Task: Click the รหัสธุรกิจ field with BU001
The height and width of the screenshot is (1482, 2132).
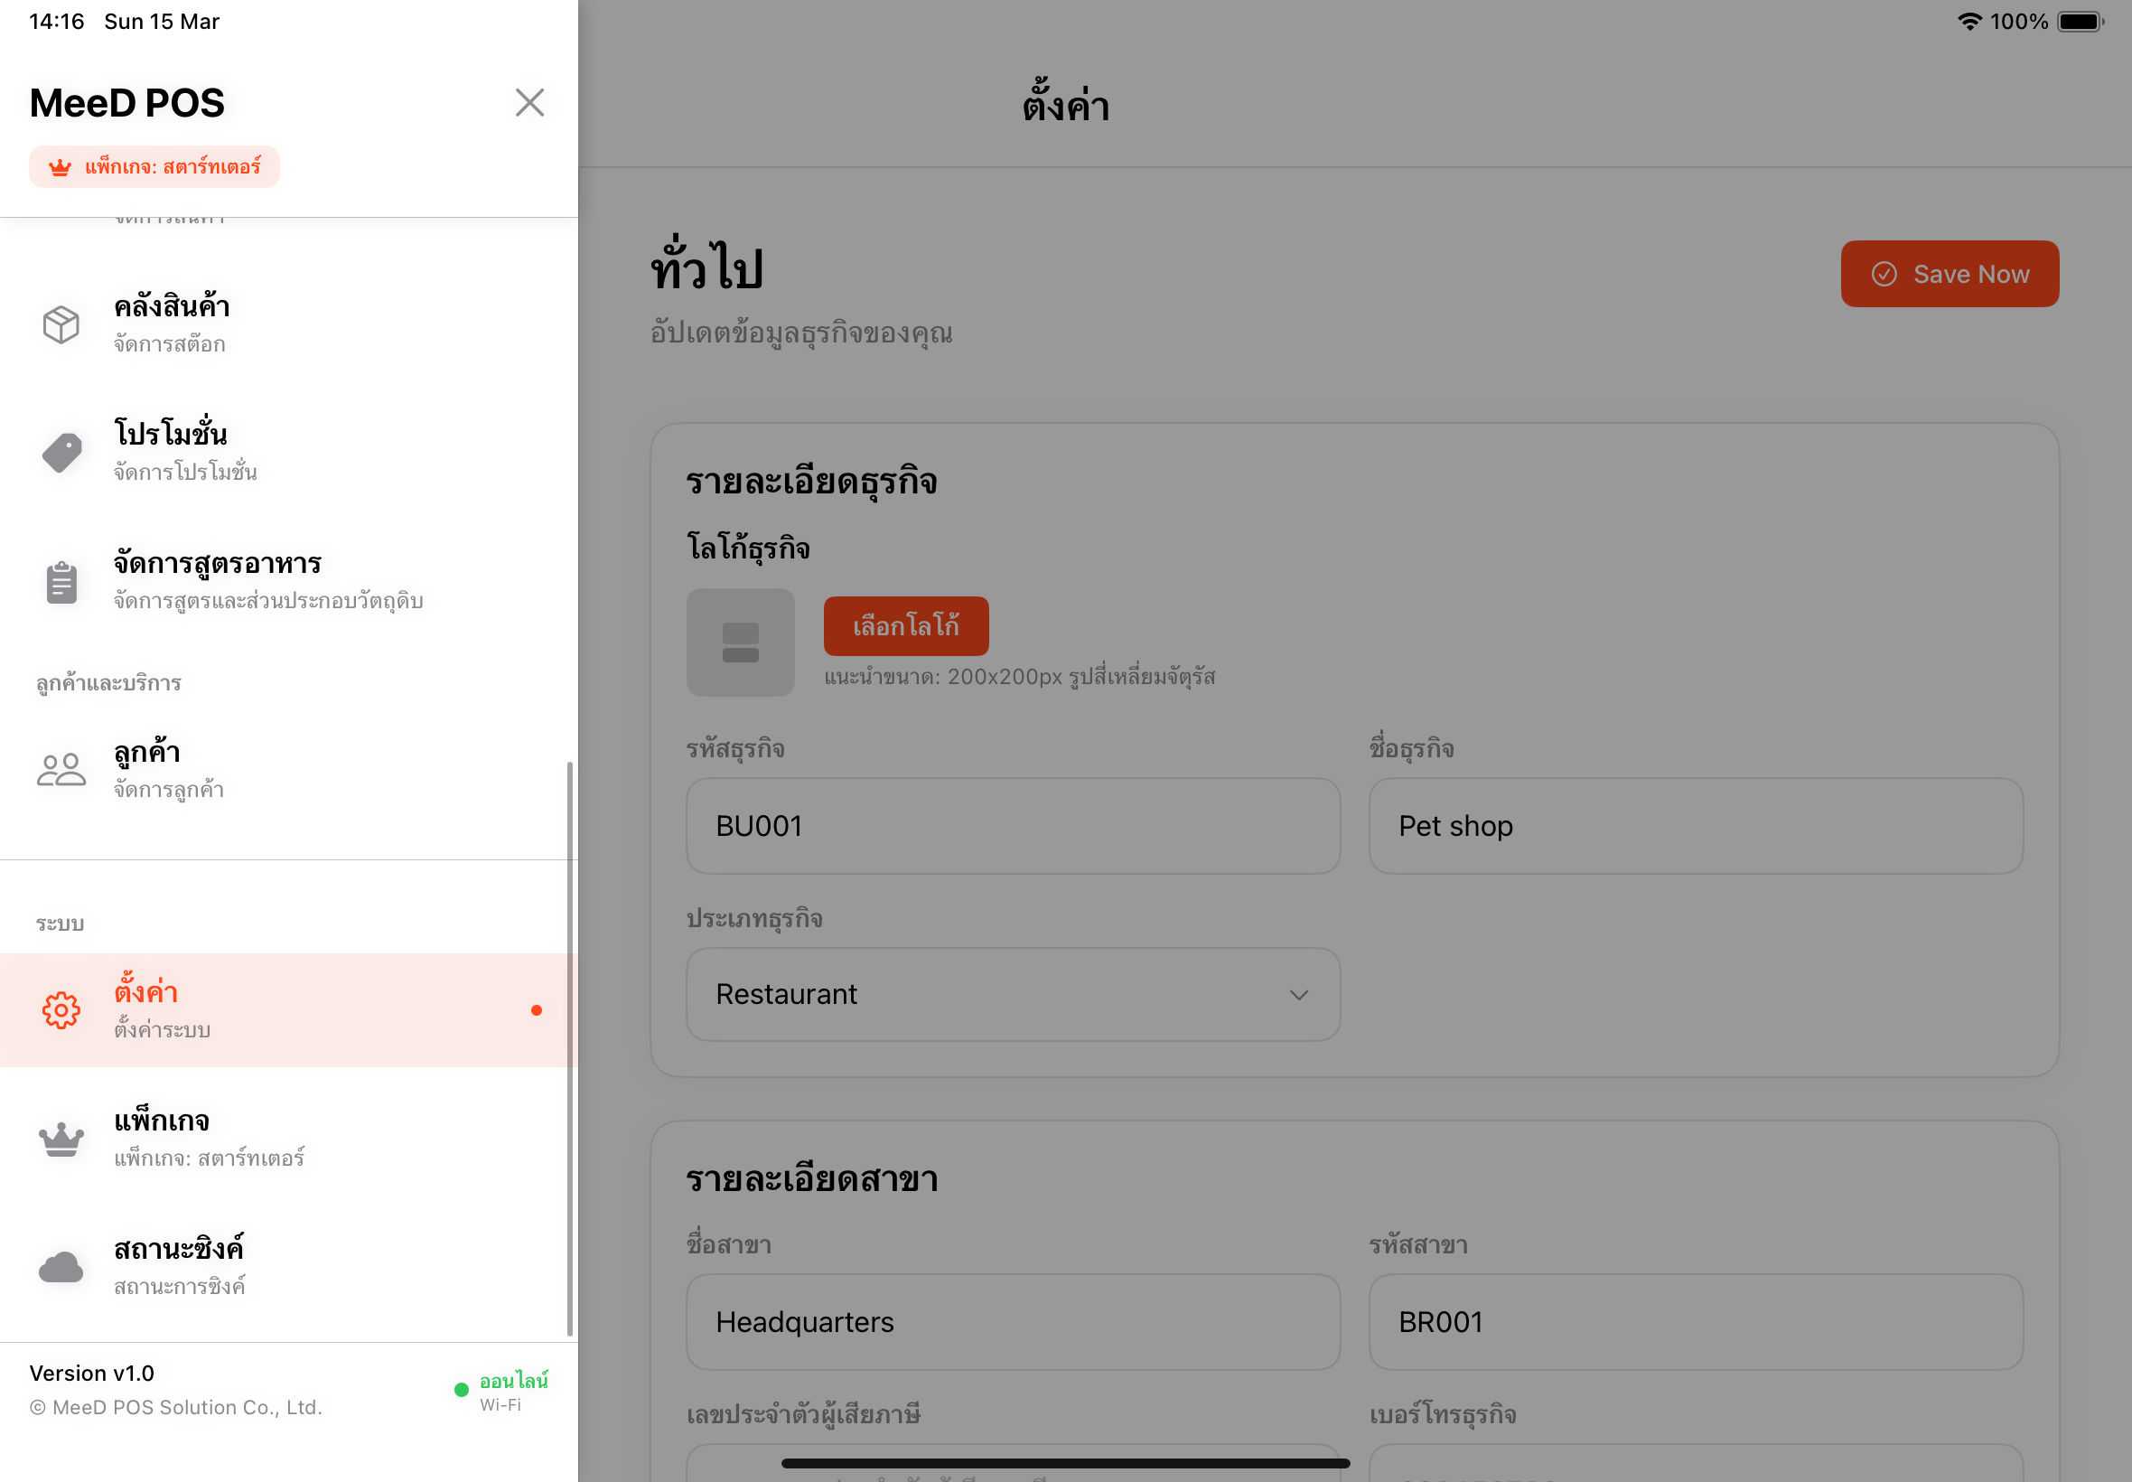Action: [1013, 826]
